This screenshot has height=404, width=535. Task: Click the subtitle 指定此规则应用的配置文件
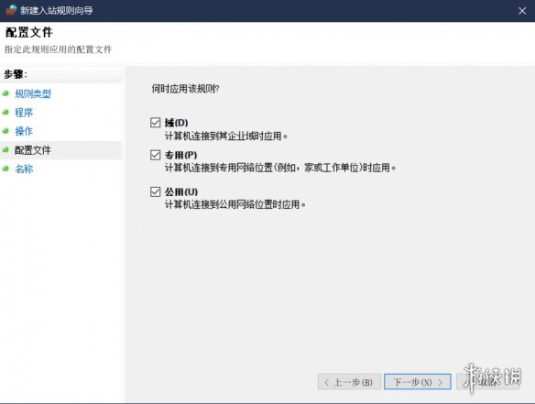pyautogui.click(x=58, y=49)
